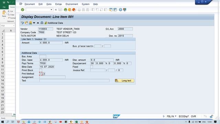
Task: Click the lock icon in SAP status bar
Action: pos(211,116)
